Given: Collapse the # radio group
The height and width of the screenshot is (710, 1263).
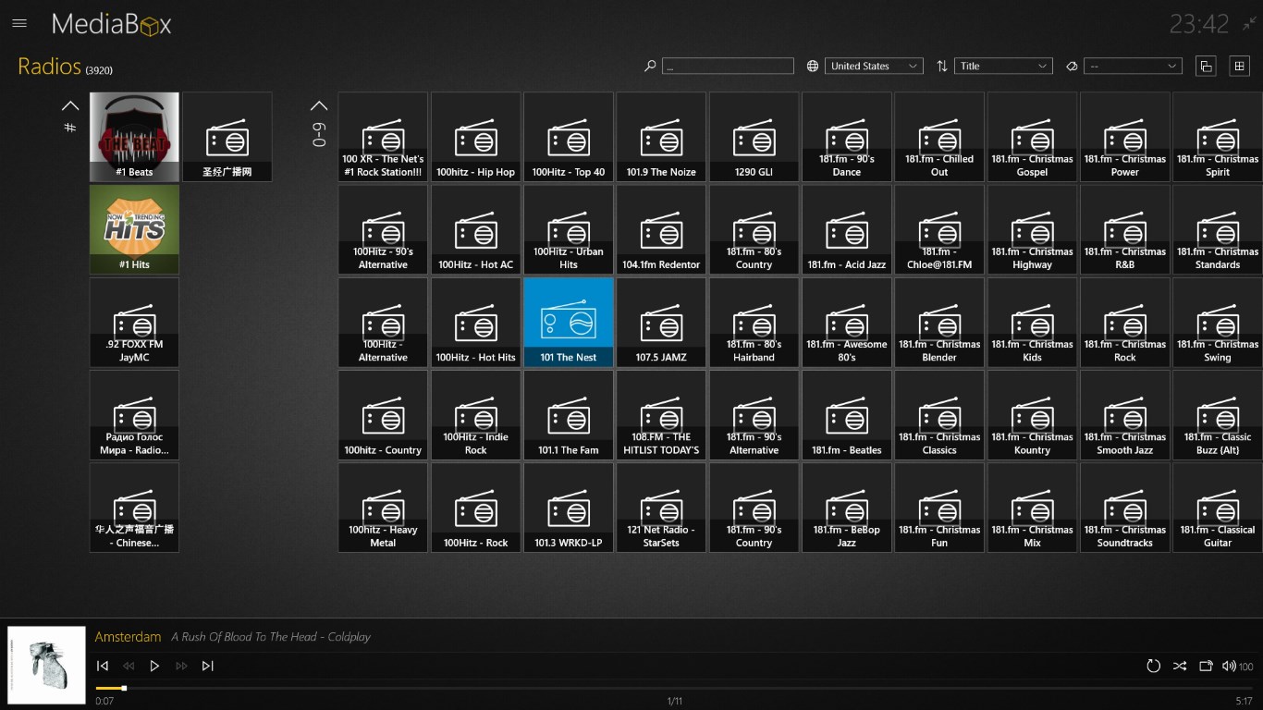Looking at the screenshot, I should [70, 105].
